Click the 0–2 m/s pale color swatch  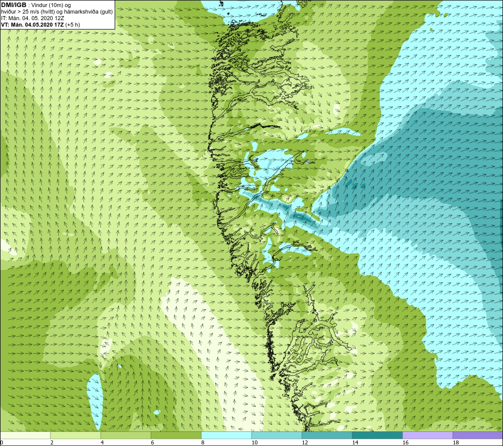coord(25,435)
